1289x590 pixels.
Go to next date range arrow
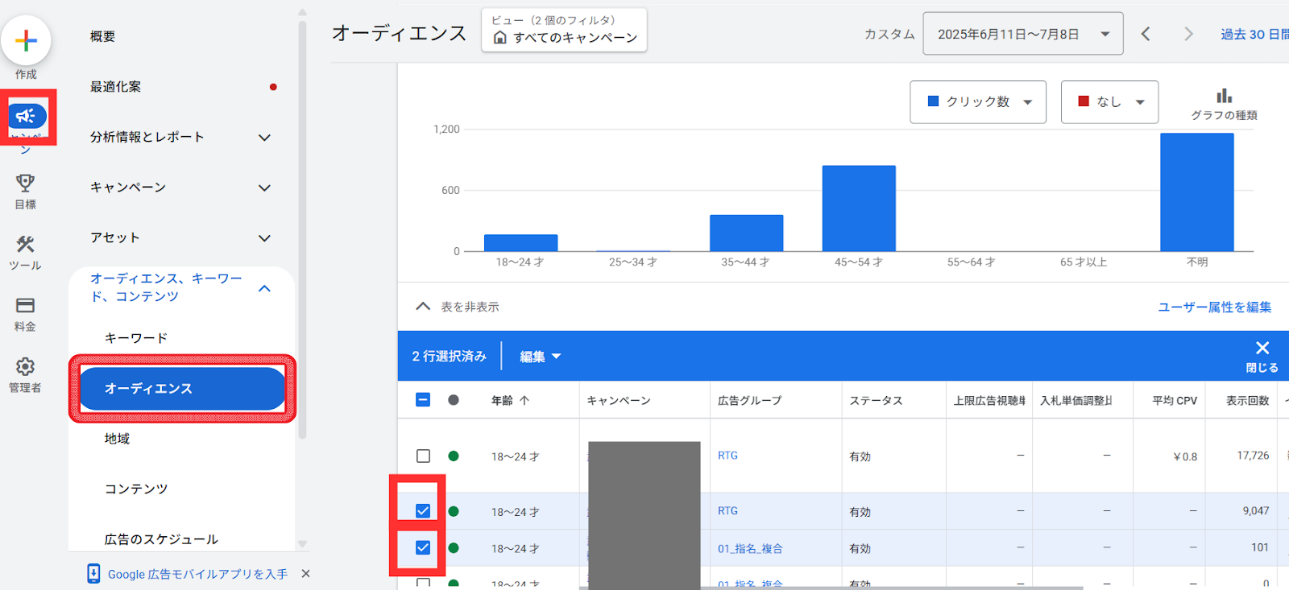tap(1188, 34)
